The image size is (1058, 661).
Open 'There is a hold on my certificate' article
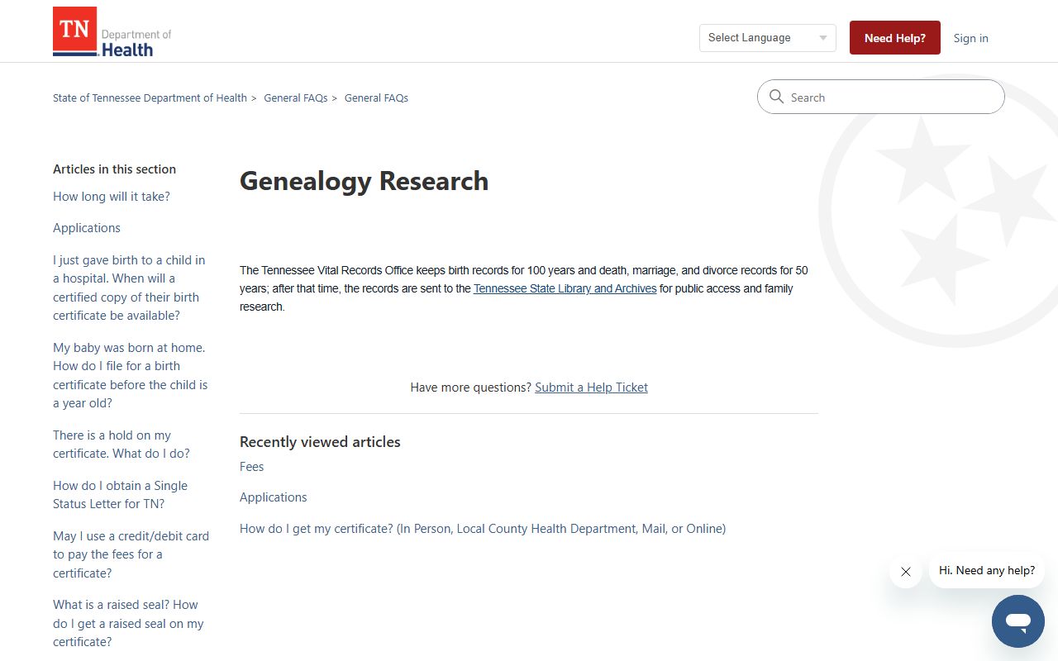(122, 445)
